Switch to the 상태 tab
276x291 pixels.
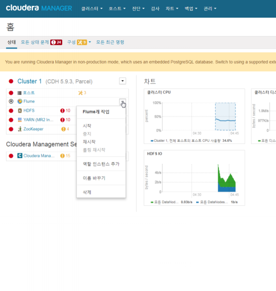(x=12, y=42)
